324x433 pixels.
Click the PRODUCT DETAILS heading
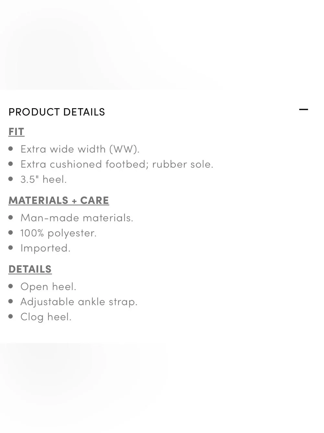(57, 112)
